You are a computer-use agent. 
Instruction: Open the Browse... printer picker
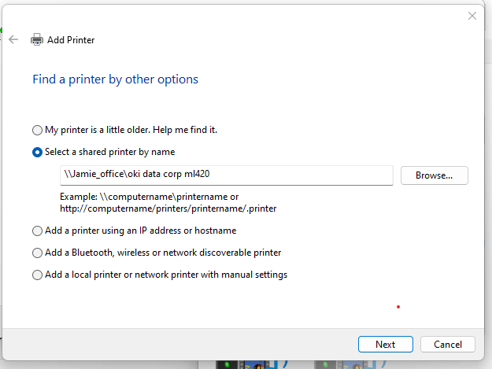435,175
